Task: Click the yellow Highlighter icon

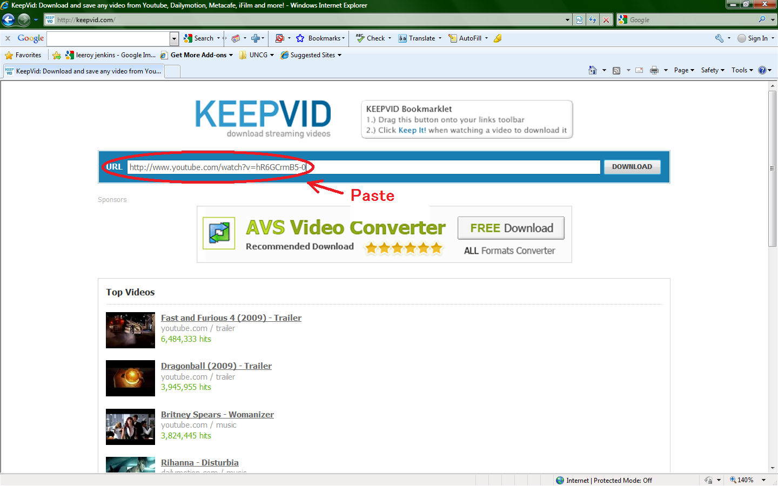Action: point(498,38)
